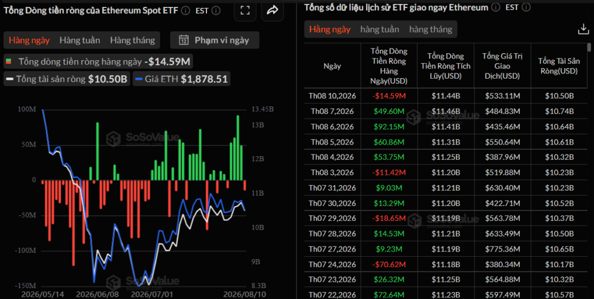594x299 pixels.
Task: Click info icon next to table EST label
Action: 526,7
